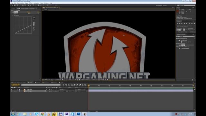
Task: Open the Animation menu
Action: click(x=36, y=3)
